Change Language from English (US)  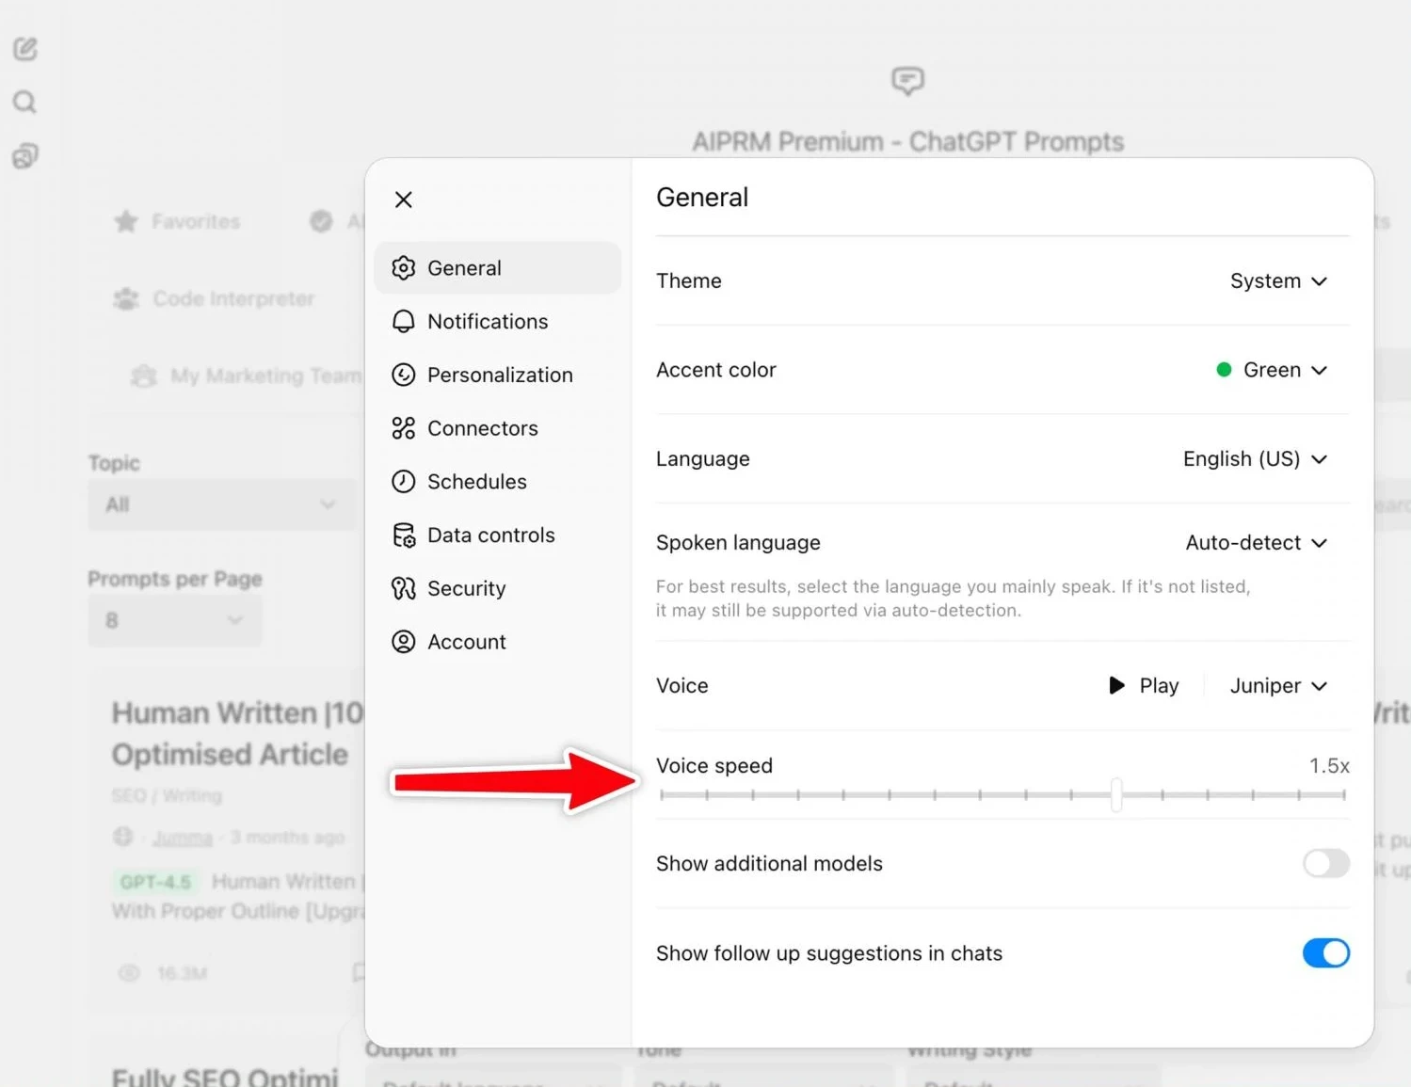click(1255, 459)
